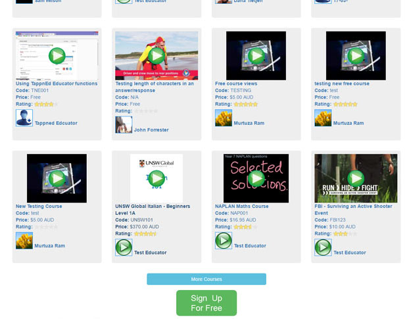The image size is (411, 319).
Task: Click the play icon on NAPLAN Maths thumbnail
Action: tap(256, 178)
